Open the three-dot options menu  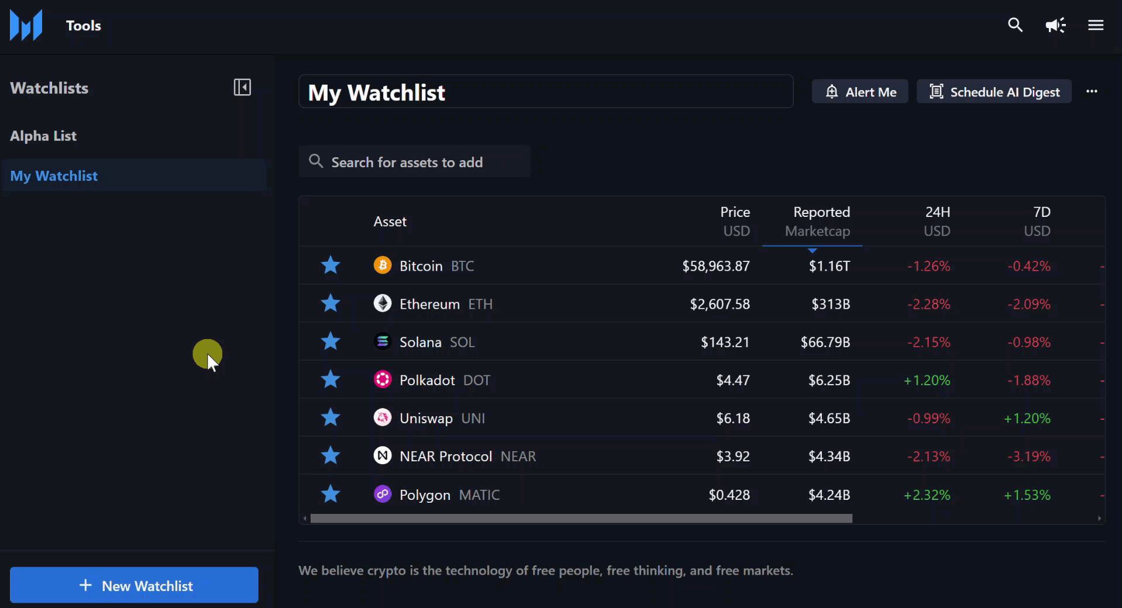click(1093, 91)
